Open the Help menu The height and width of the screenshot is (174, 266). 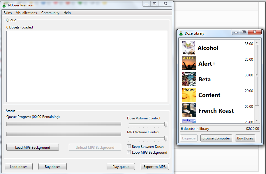coord(67,13)
